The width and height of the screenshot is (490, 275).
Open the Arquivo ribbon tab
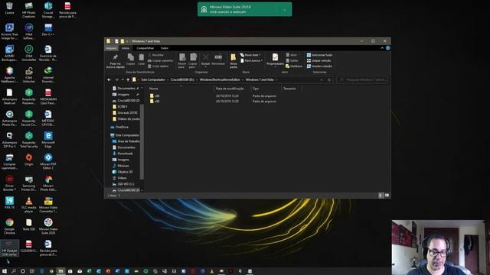111,48
